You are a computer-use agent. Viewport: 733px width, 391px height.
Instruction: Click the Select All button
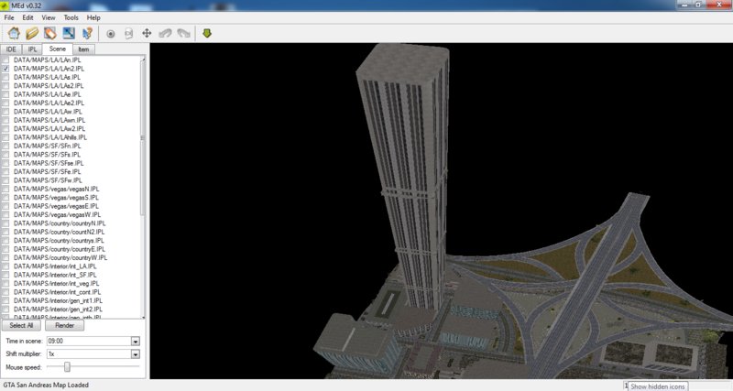coord(21,325)
